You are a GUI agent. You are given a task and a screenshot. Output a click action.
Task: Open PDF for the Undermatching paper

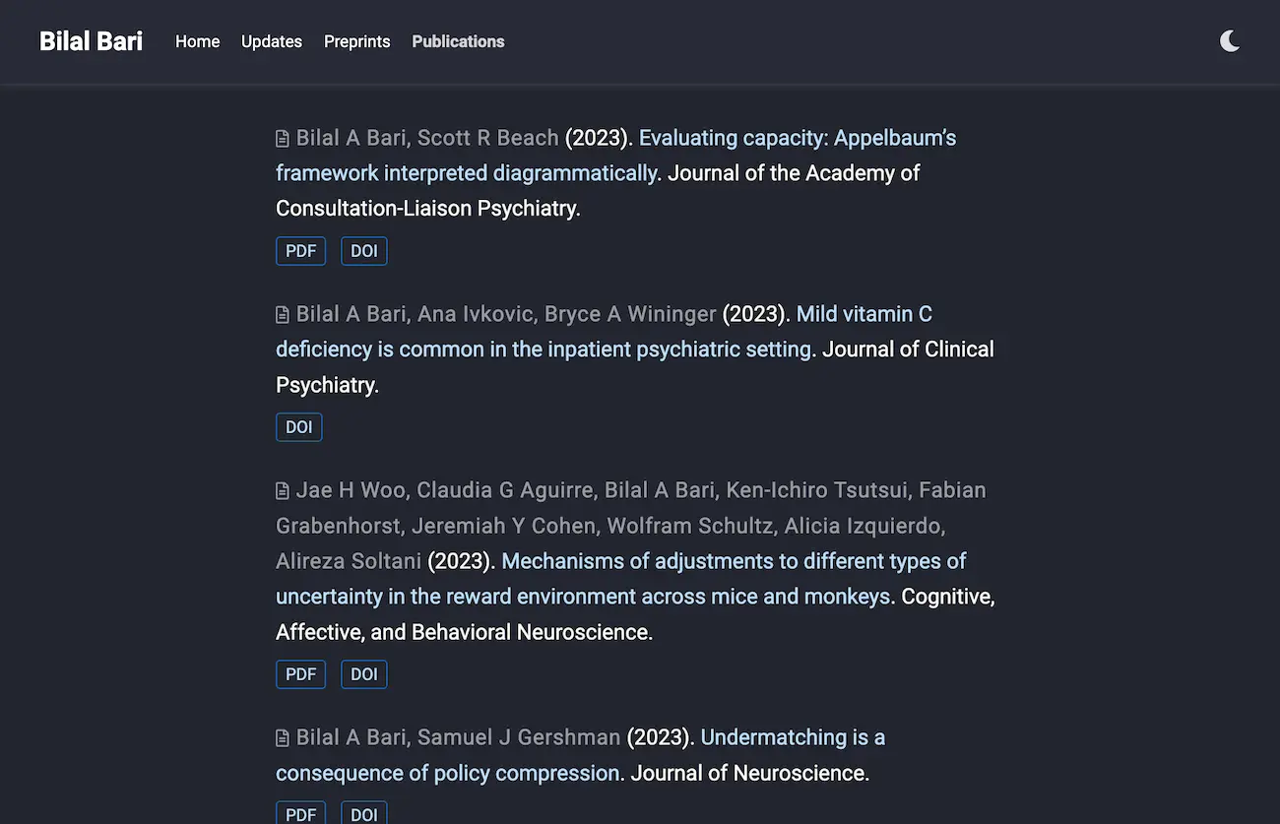pos(300,813)
